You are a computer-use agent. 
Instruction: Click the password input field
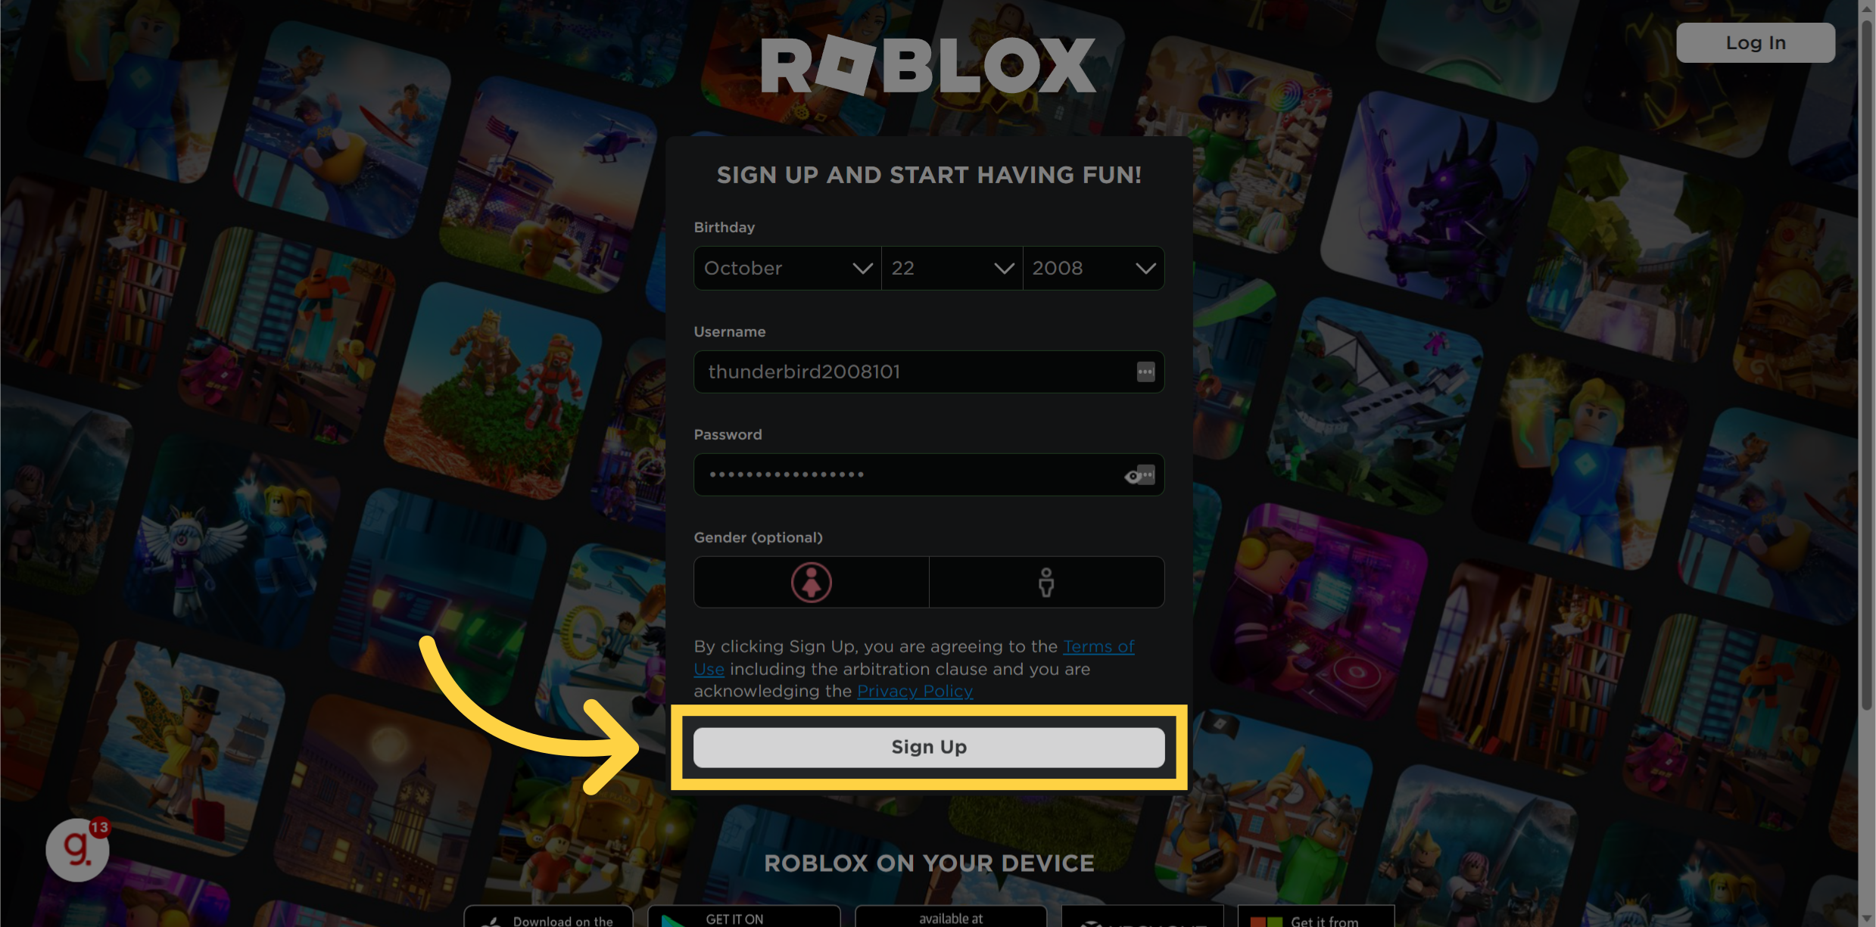[928, 475]
